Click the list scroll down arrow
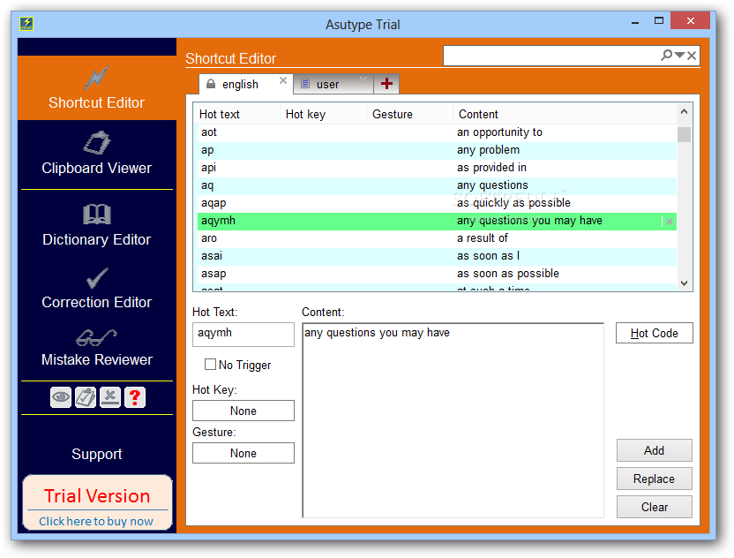The width and height of the screenshot is (734, 558). (684, 283)
